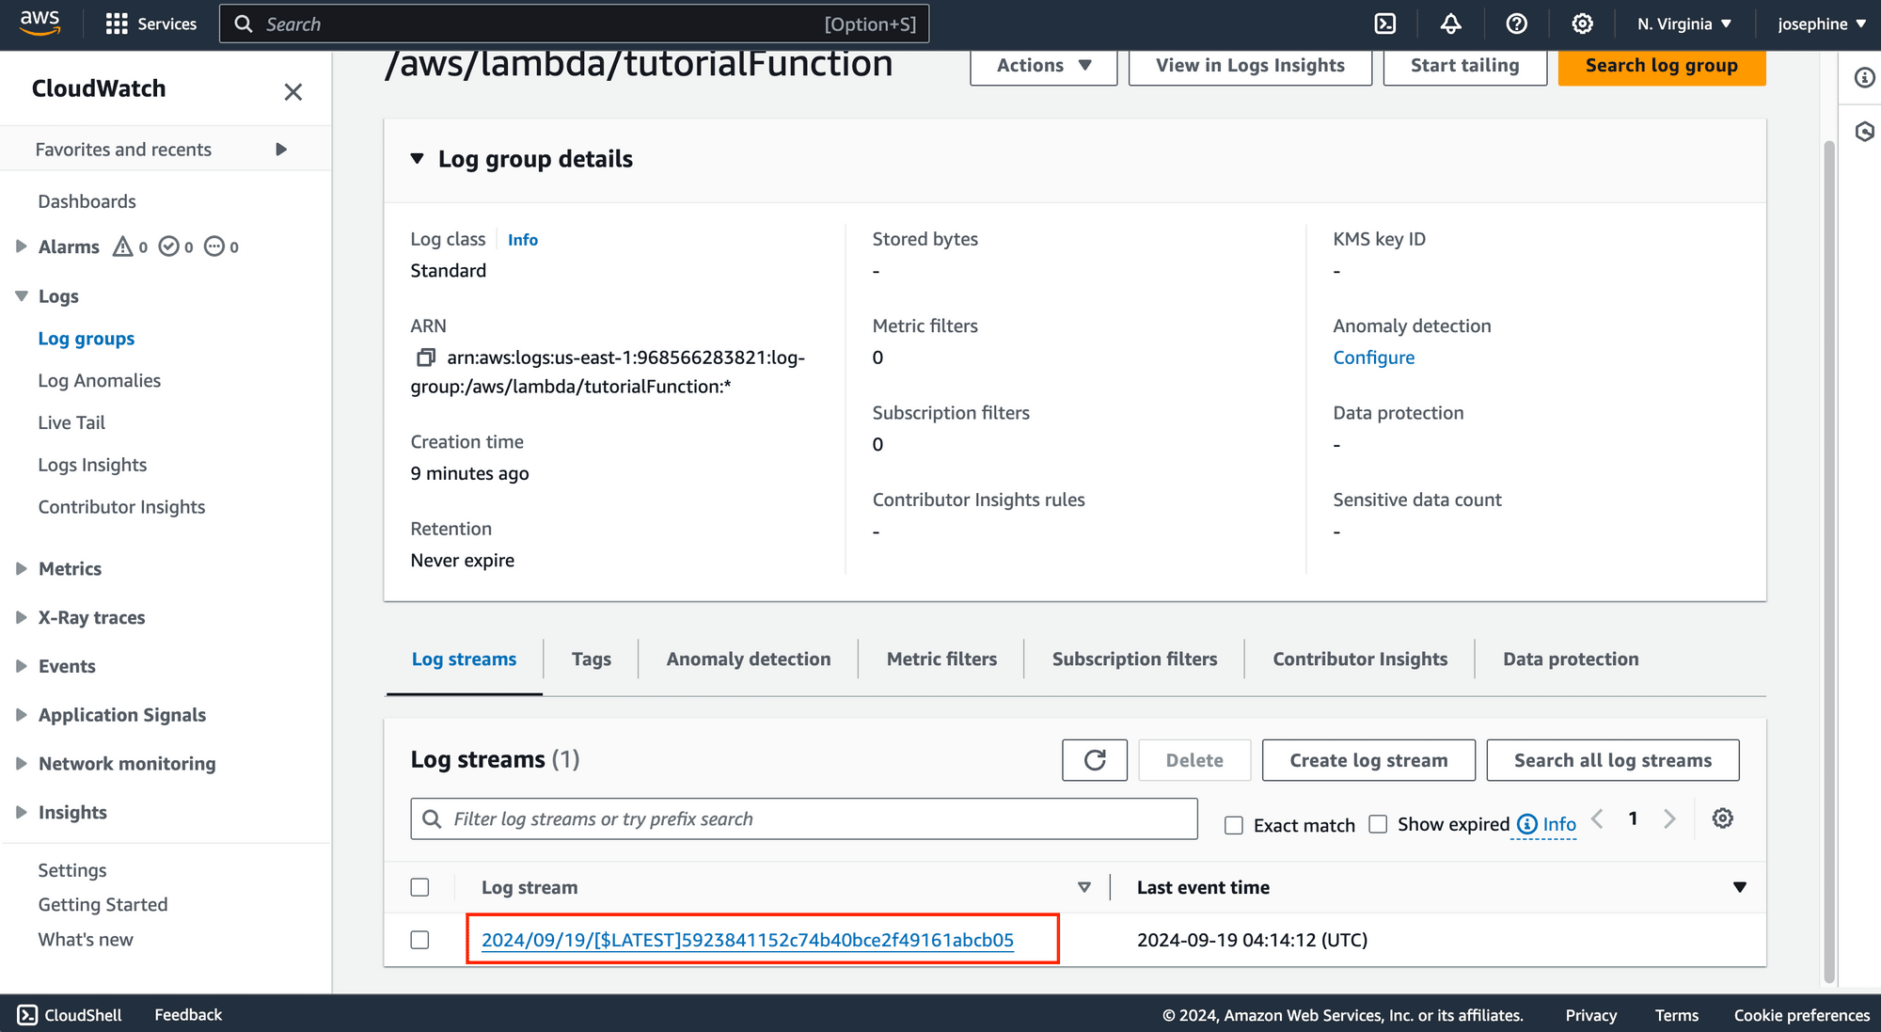This screenshot has height=1032, width=1881.
Task: Switch to the Data protection tab
Action: [1571, 659]
